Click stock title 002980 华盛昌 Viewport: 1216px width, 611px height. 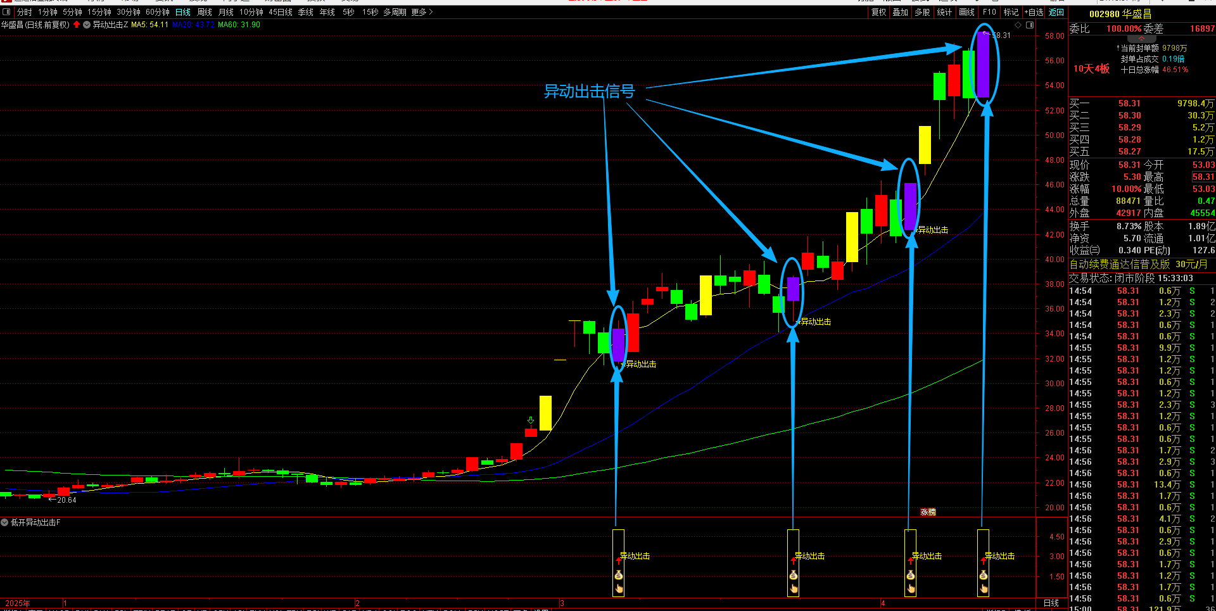pyautogui.click(x=1120, y=14)
